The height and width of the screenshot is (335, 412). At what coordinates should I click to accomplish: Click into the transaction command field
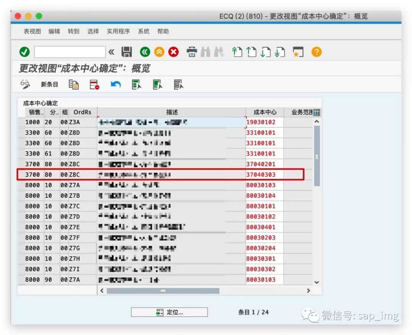click(x=70, y=52)
